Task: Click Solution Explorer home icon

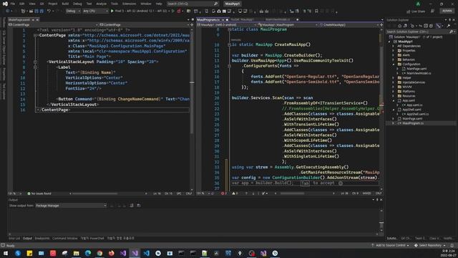Action: tap(399, 26)
